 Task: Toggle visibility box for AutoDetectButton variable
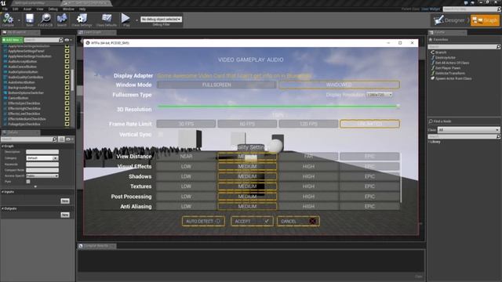pos(67,82)
